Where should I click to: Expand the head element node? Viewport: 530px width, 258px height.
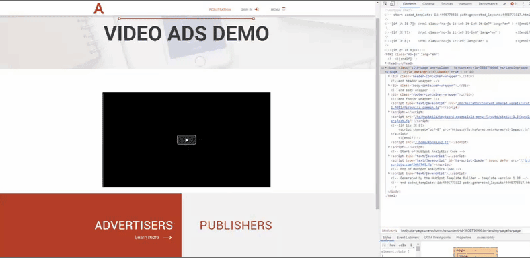[386, 63]
